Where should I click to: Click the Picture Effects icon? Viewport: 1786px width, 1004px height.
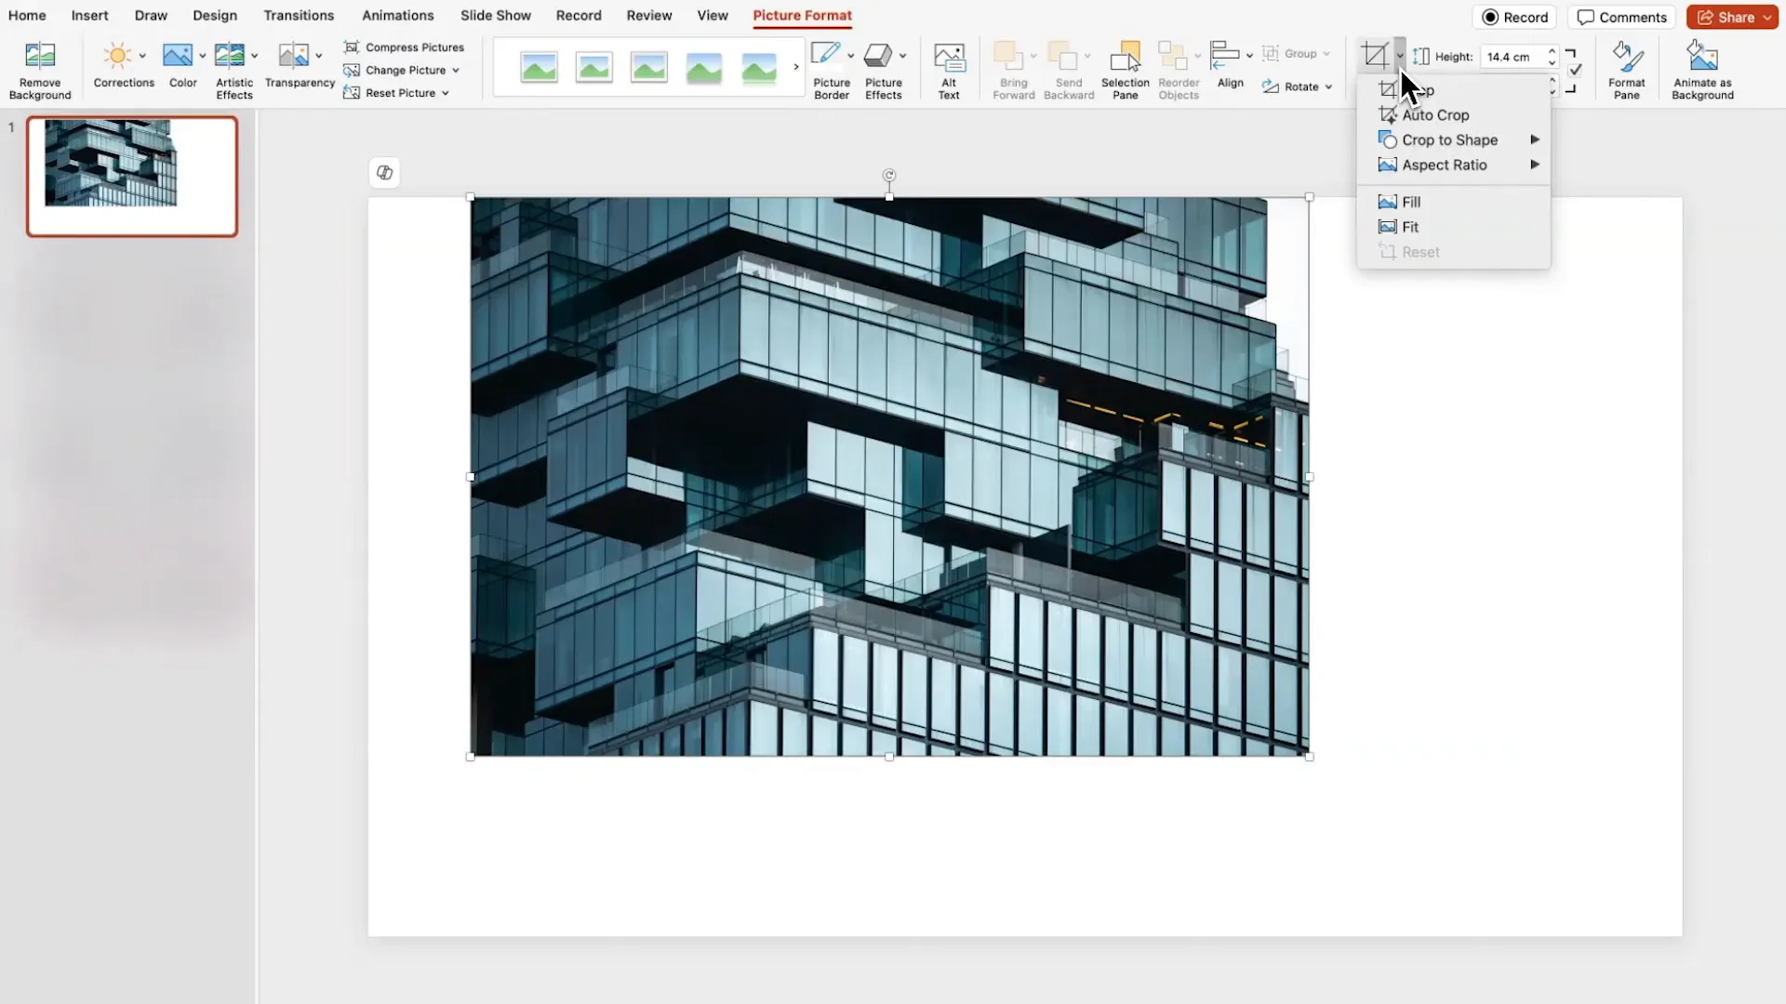[877, 56]
